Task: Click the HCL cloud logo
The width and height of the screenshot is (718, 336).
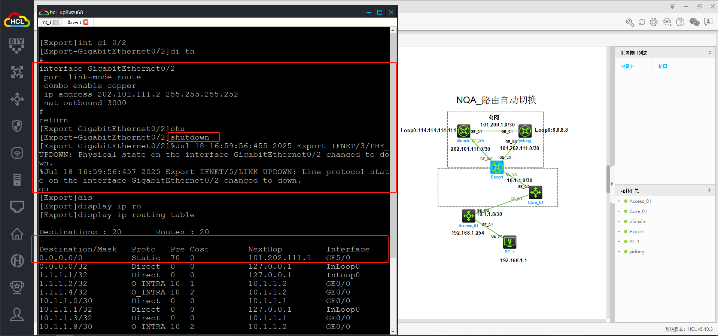Action: pyautogui.click(x=17, y=20)
